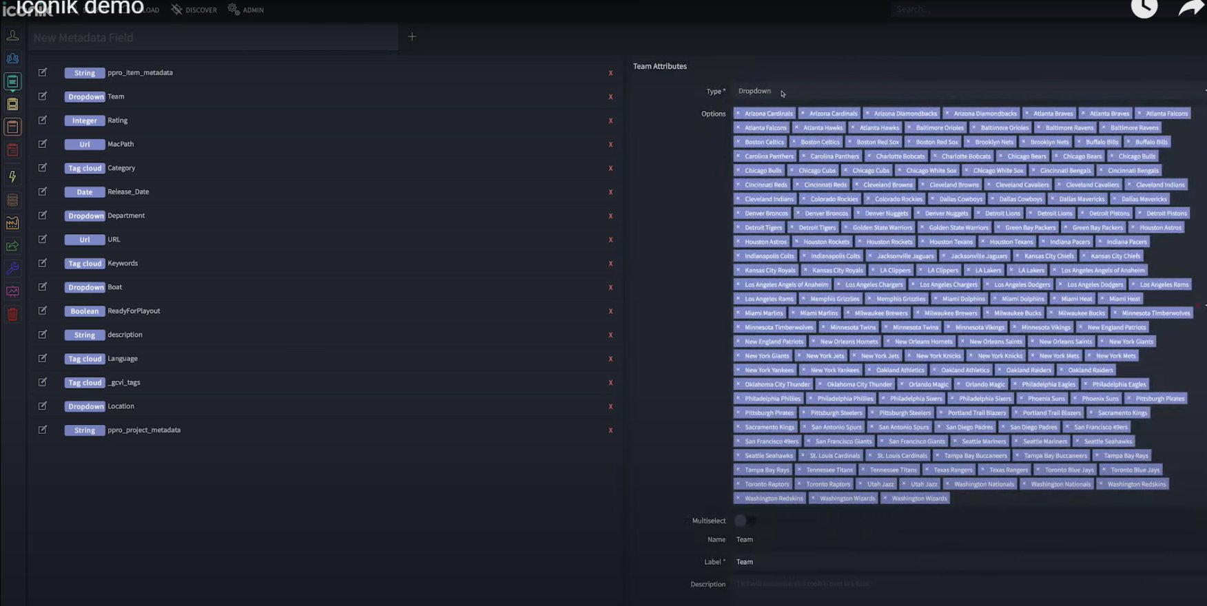
Task: Open the database storage sidebar icon
Action: pos(12,200)
